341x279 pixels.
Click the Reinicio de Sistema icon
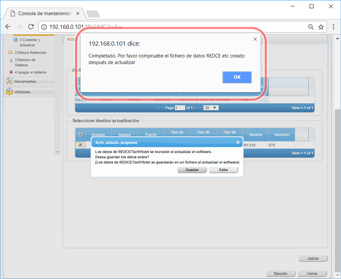point(11,60)
